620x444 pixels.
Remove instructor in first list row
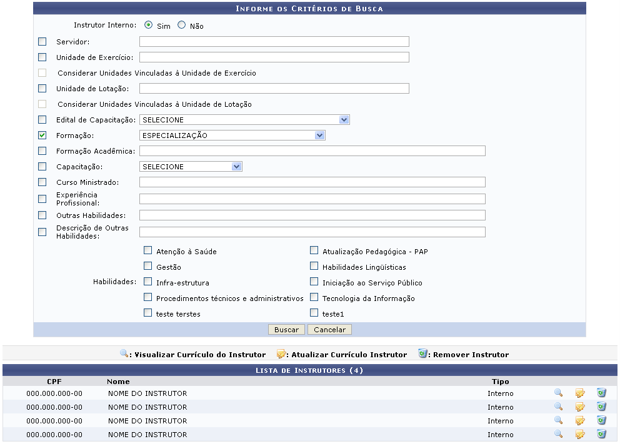(601, 393)
